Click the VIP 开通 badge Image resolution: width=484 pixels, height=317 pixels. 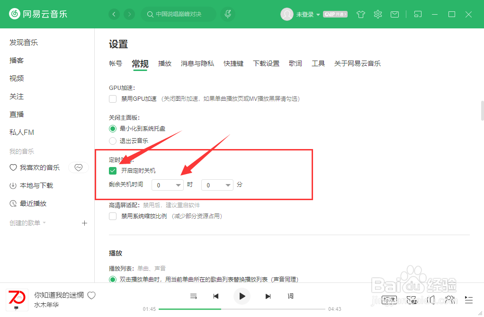(x=335, y=14)
